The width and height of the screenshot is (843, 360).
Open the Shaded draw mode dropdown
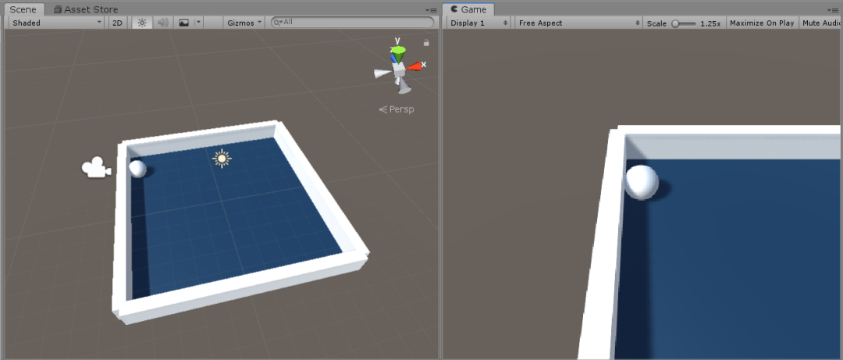57,23
